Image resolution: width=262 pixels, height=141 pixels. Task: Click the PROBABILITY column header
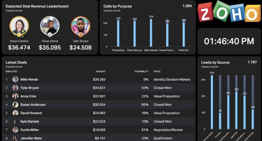tap(141, 71)
